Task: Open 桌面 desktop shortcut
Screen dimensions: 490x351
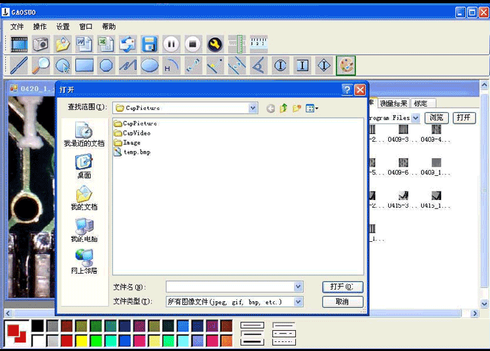Action: point(84,166)
